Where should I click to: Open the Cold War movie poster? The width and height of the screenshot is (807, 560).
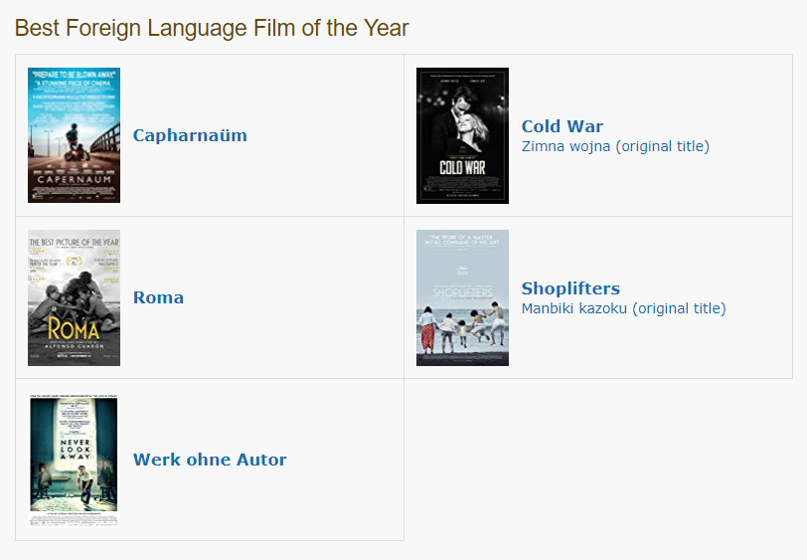[x=462, y=135]
